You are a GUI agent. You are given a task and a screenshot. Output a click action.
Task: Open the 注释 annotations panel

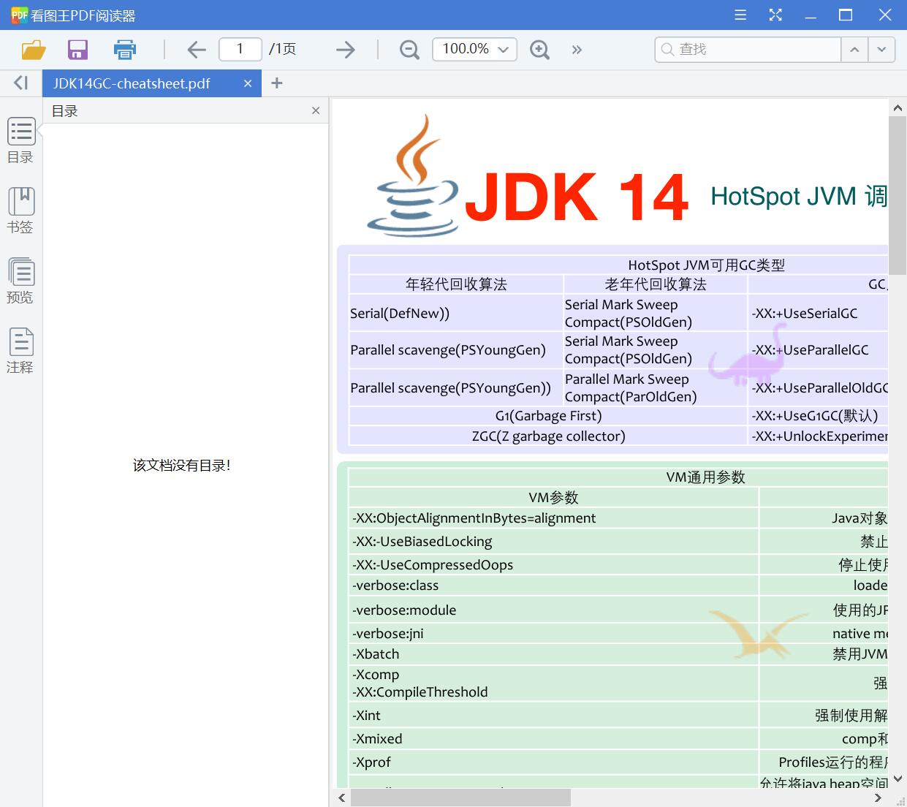pyautogui.click(x=20, y=351)
